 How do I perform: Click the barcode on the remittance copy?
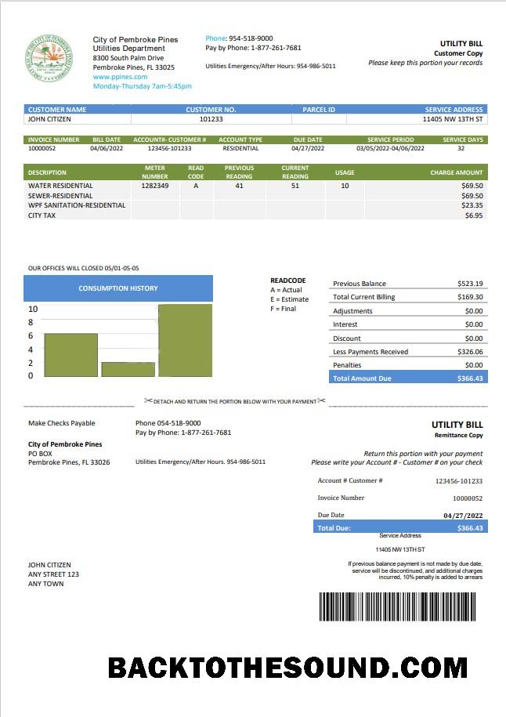[397, 607]
